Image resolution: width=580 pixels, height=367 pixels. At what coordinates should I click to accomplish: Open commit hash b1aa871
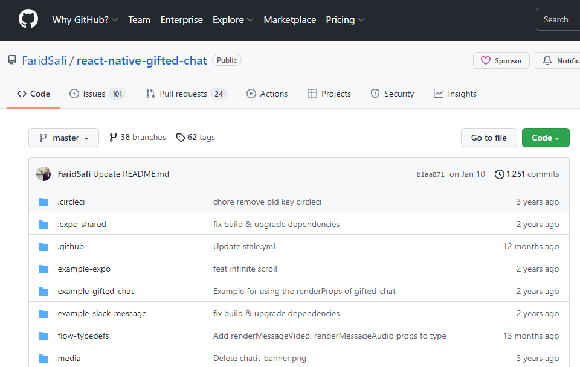(431, 174)
